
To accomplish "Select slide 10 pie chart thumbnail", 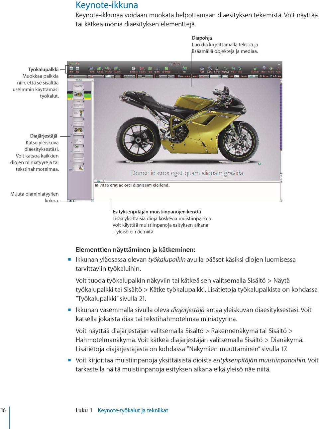I will [x=78, y=167].
